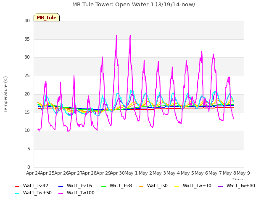Click the purple Wat1_Tw+30 legend swatch
Image resolution: width=269 pixels, height=201 pixels.
[220, 186]
